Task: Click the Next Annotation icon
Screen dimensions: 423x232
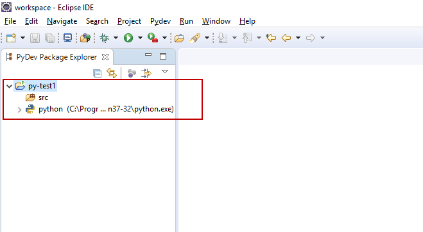Action: 223,38
